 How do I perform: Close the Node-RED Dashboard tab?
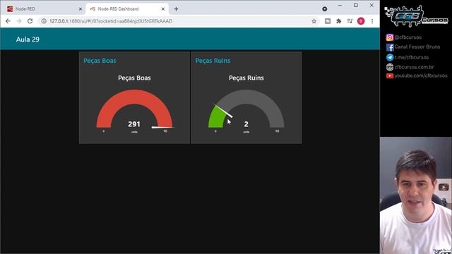[x=163, y=9]
